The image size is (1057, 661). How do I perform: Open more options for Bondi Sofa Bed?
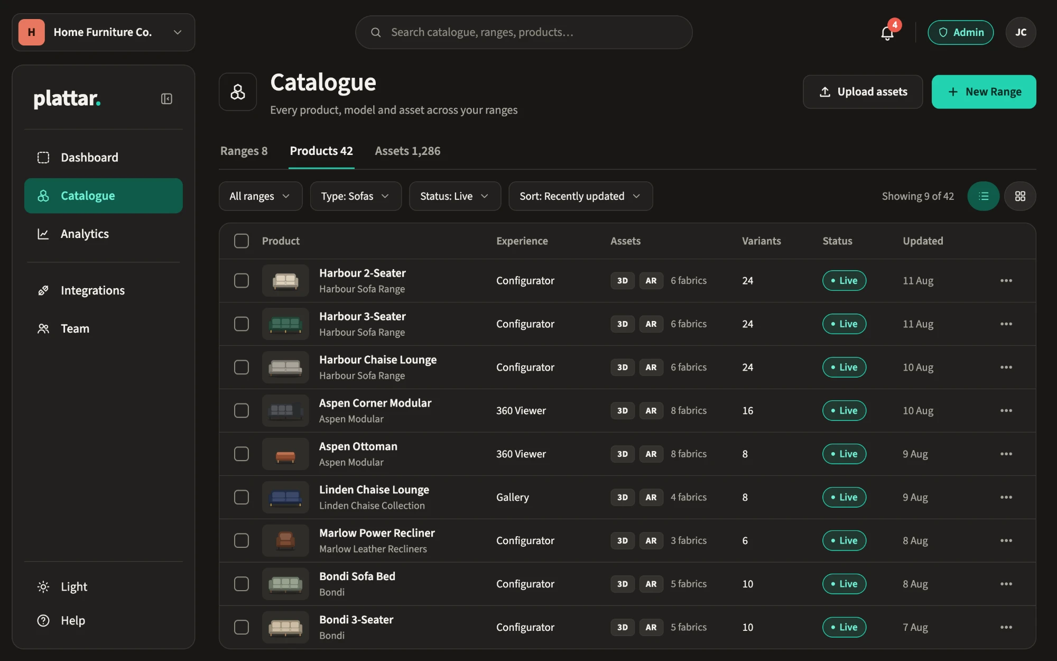[1006, 584]
